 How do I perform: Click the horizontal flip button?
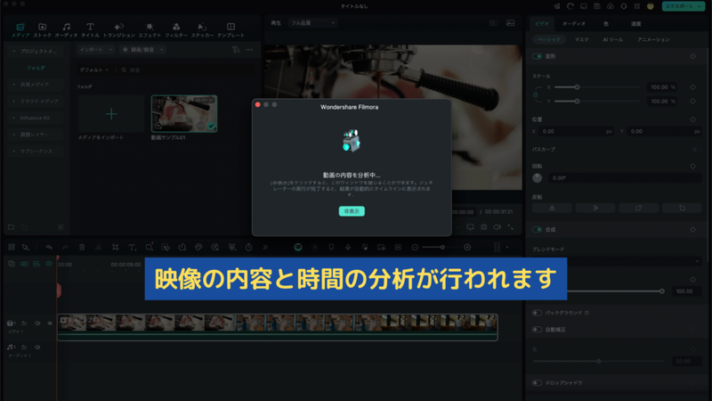pos(552,208)
